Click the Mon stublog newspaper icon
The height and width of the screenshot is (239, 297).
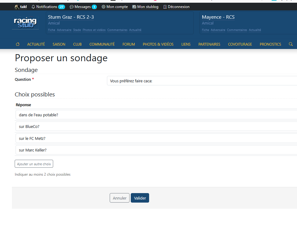point(134,7)
